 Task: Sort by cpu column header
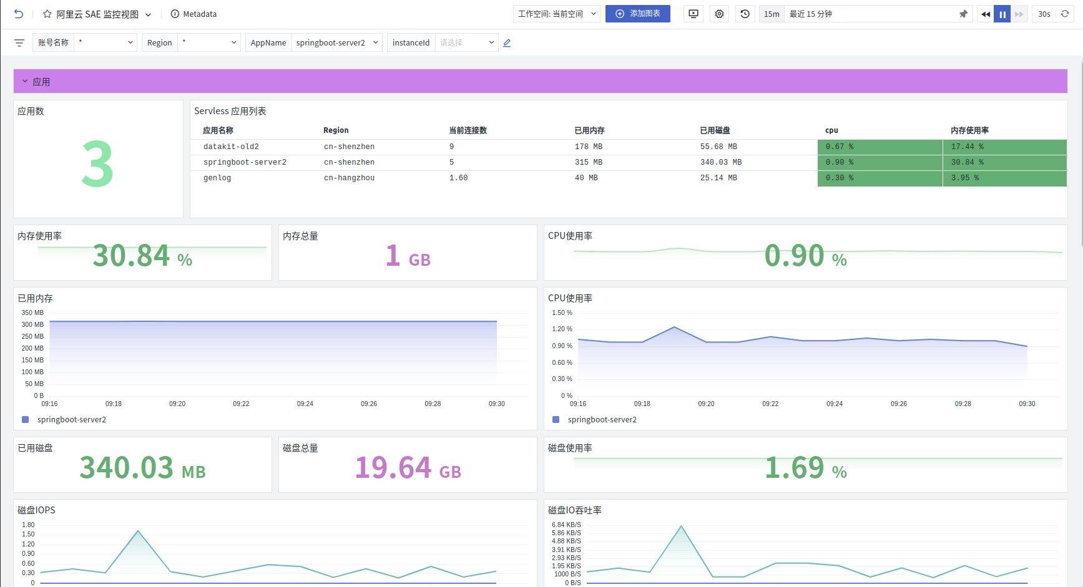pyautogui.click(x=831, y=130)
